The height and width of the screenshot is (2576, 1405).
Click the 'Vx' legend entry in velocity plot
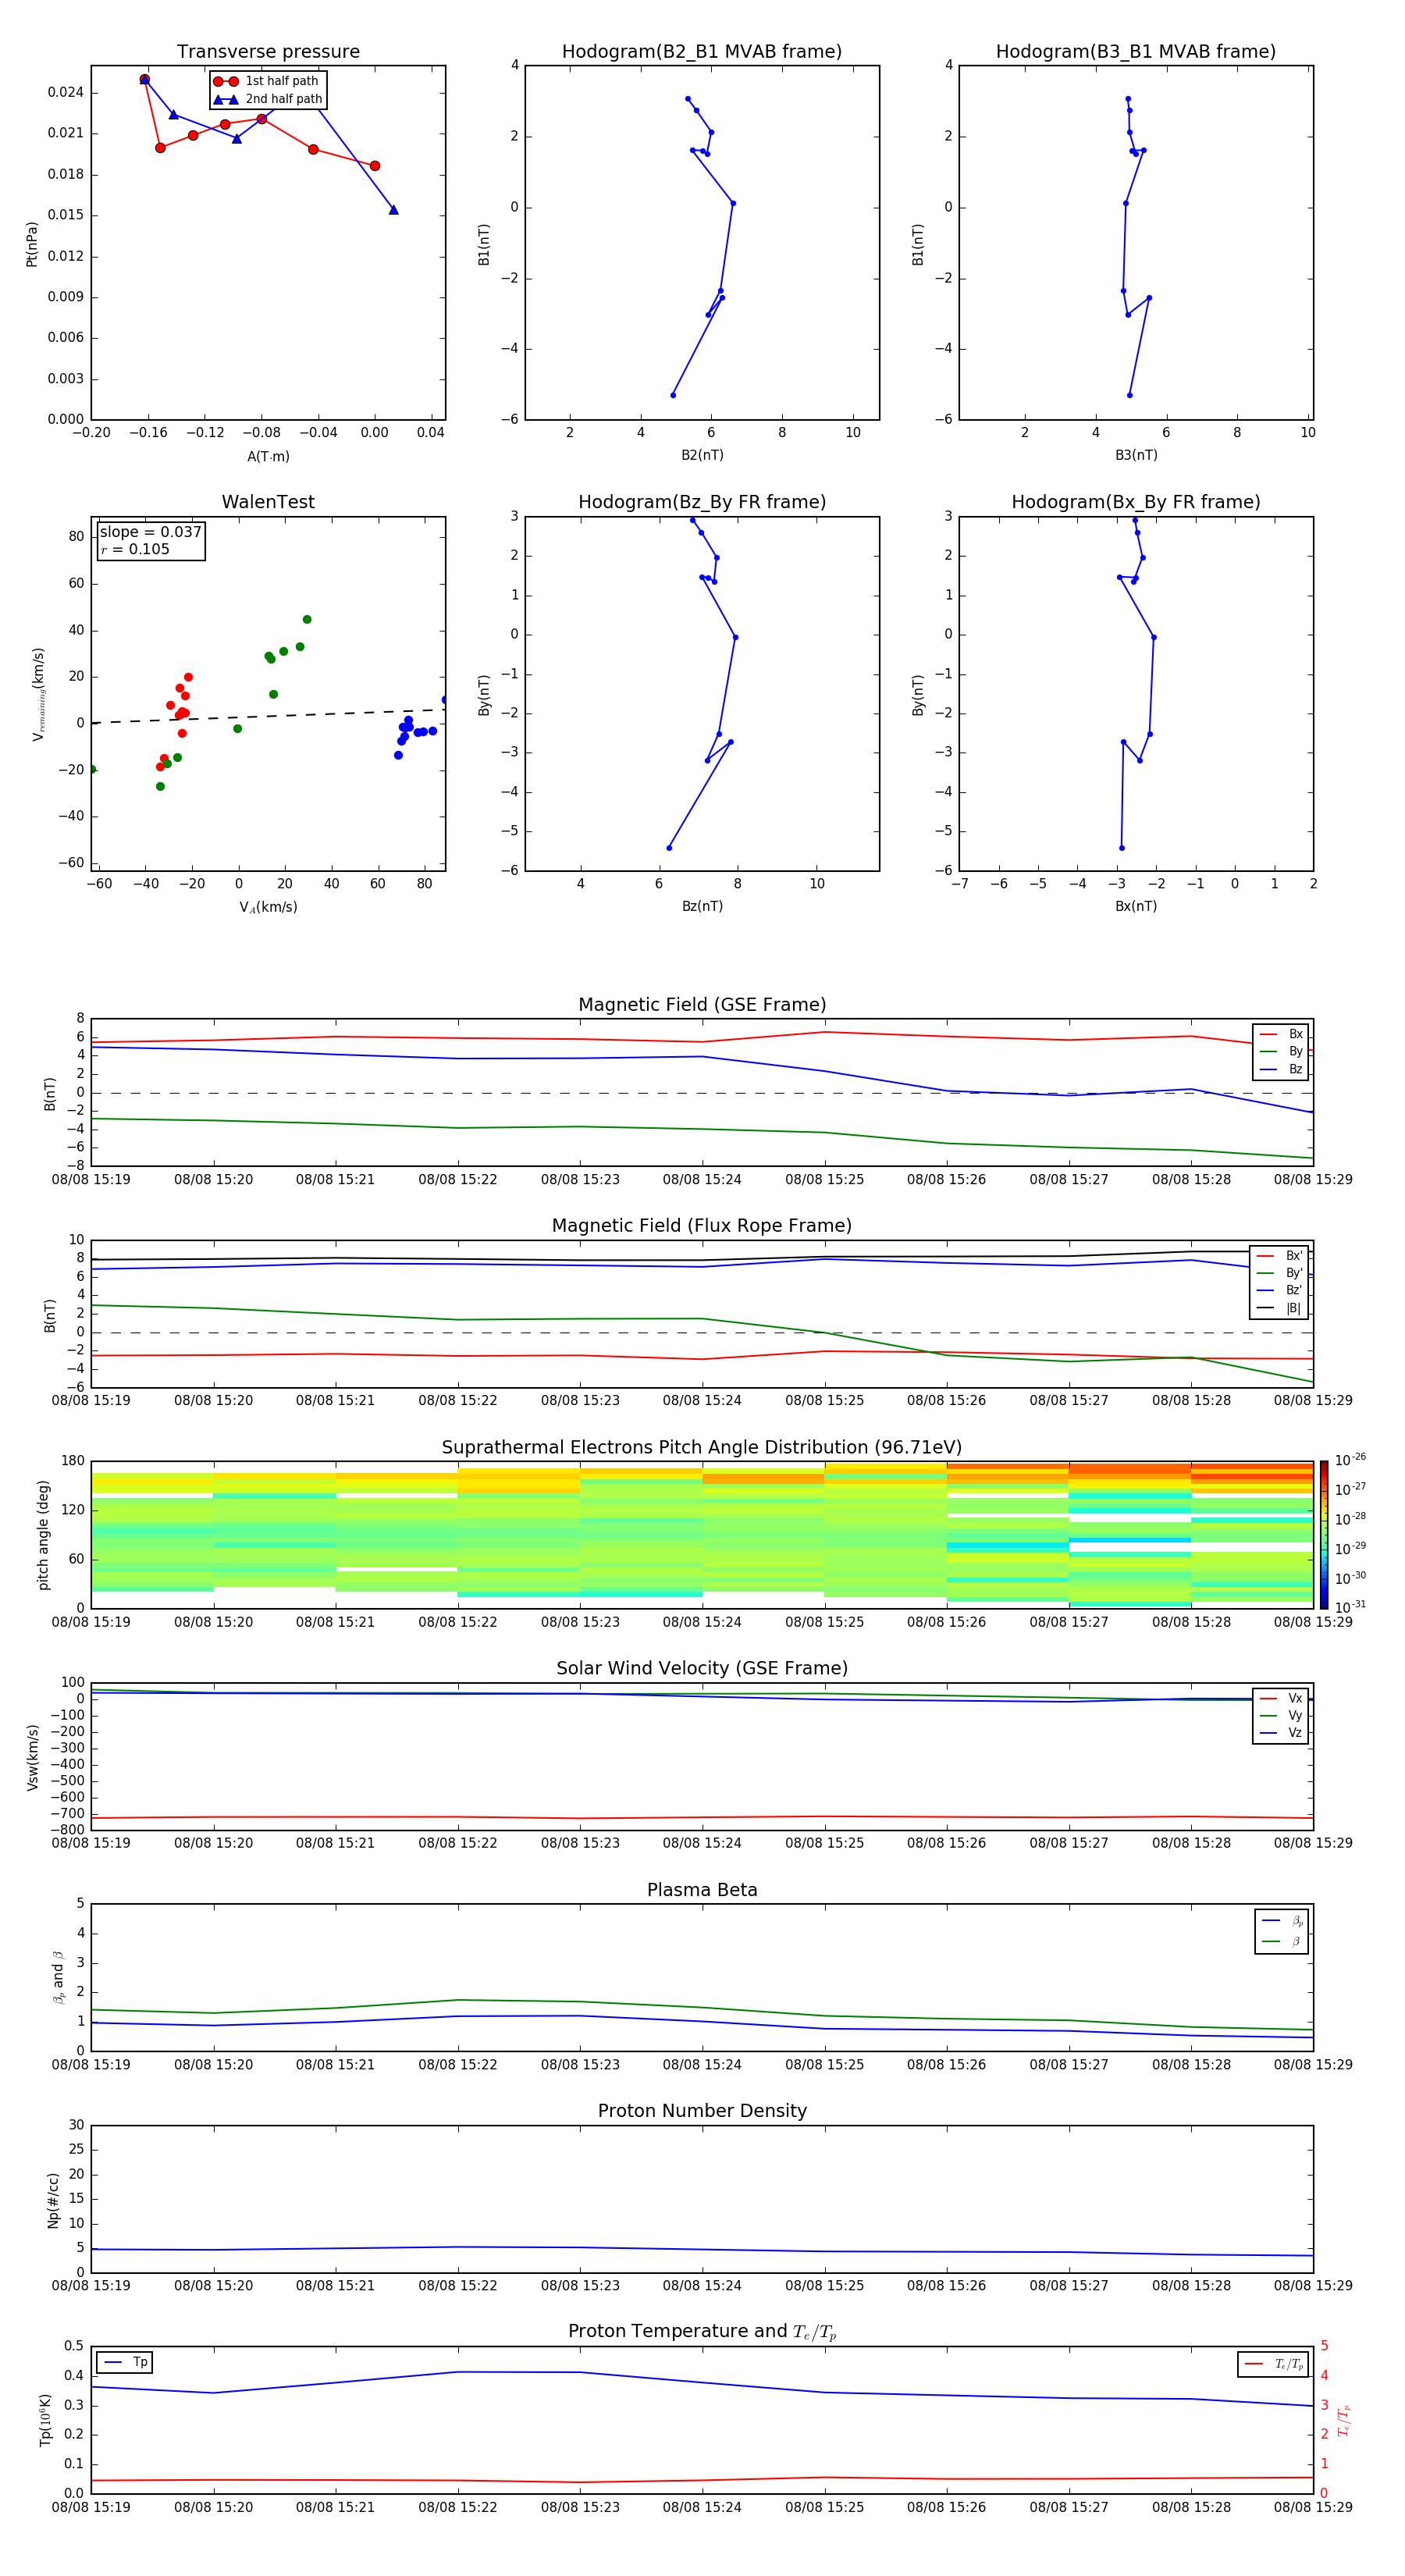[1281, 1698]
